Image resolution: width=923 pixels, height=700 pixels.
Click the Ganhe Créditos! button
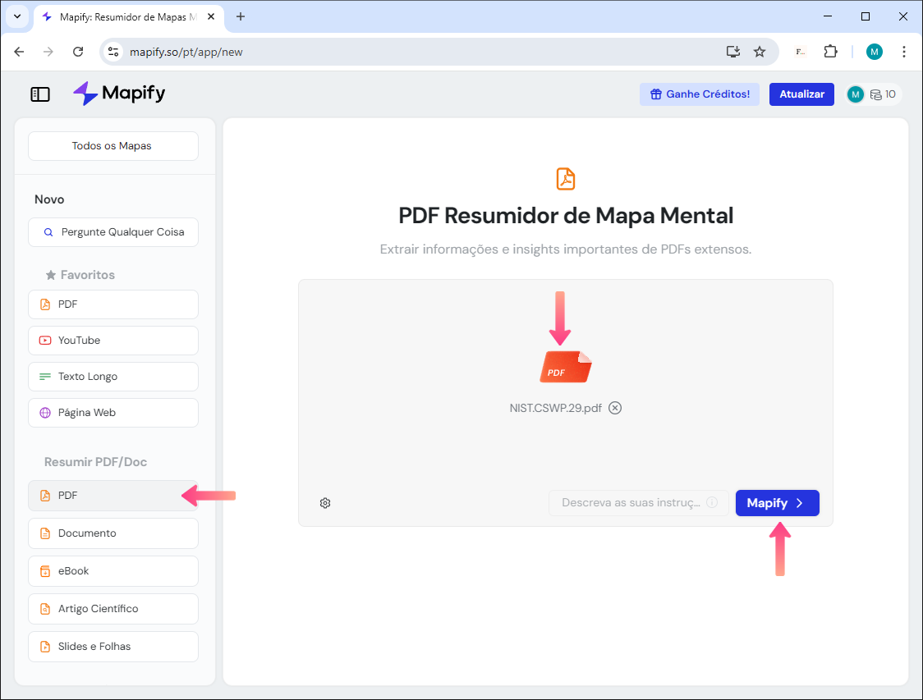(700, 94)
